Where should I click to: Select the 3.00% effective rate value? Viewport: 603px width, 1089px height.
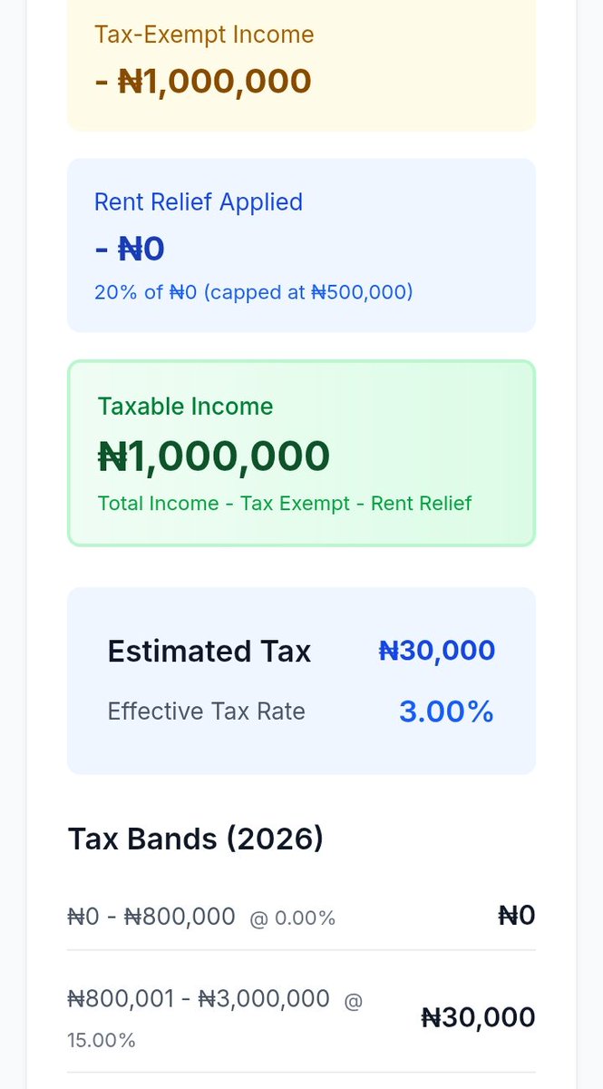click(x=447, y=711)
